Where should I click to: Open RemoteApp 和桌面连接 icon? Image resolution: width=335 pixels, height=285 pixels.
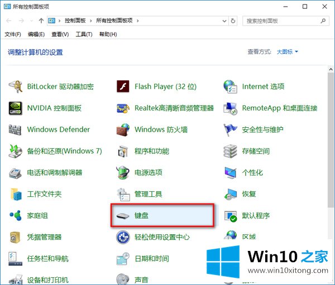point(230,108)
